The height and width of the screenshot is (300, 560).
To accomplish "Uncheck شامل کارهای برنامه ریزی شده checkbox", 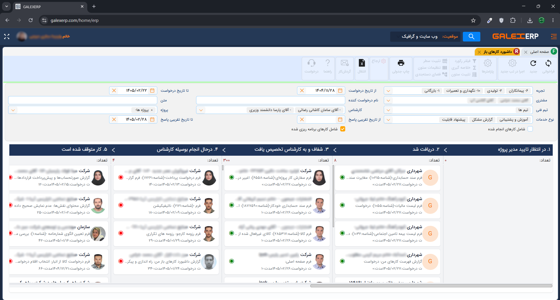I will click(x=343, y=129).
